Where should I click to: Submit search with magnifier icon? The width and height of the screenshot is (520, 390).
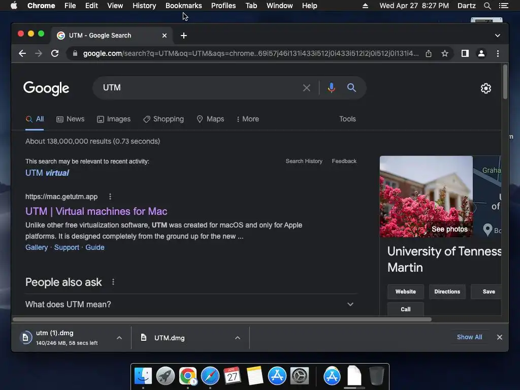tap(351, 88)
